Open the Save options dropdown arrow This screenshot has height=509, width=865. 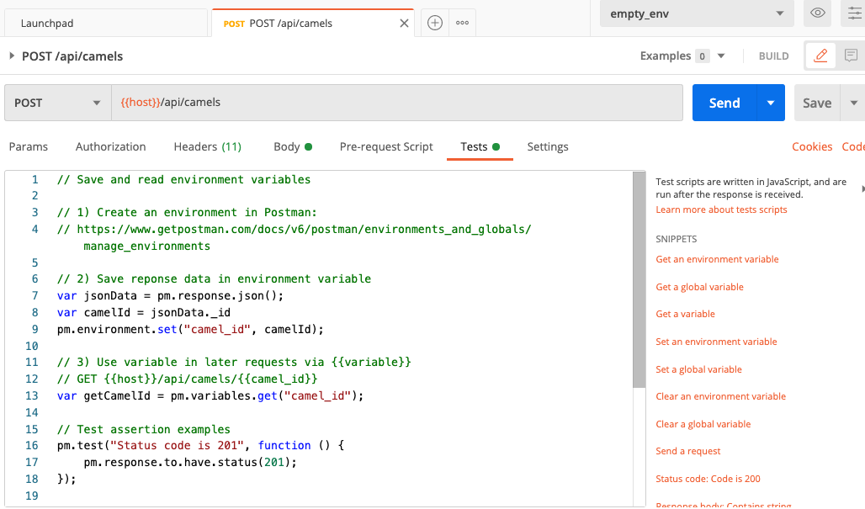[853, 103]
